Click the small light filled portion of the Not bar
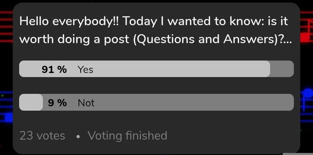Viewport: 313px width, 155px height. pos(31,102)
